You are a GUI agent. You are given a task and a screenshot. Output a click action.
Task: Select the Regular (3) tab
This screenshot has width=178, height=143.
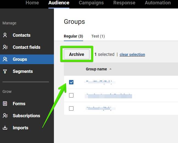pos(73,36)
